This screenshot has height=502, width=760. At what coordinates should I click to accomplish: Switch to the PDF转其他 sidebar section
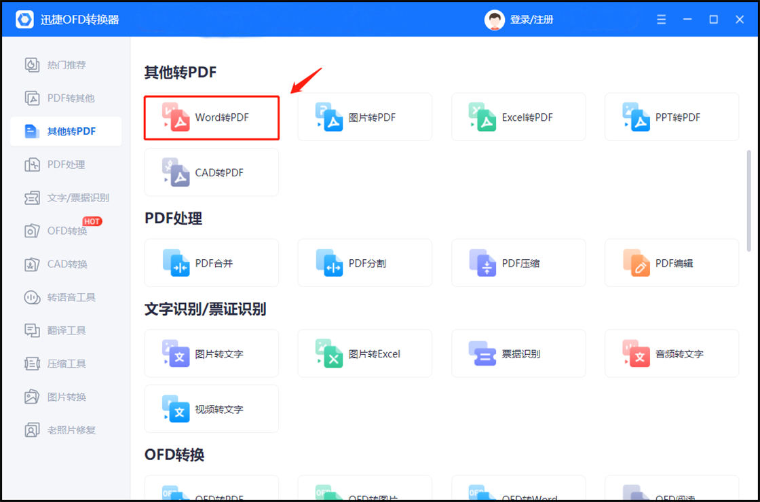point(66,98)
